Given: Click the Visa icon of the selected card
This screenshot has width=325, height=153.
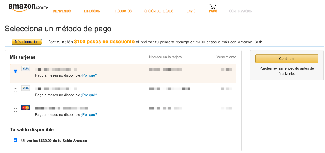Looking at the screenshot, I should 25,68.
